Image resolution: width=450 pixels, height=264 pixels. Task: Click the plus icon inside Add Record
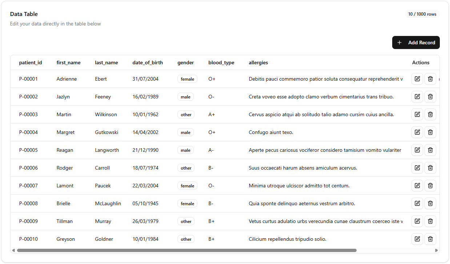click(x=399, y=42)
